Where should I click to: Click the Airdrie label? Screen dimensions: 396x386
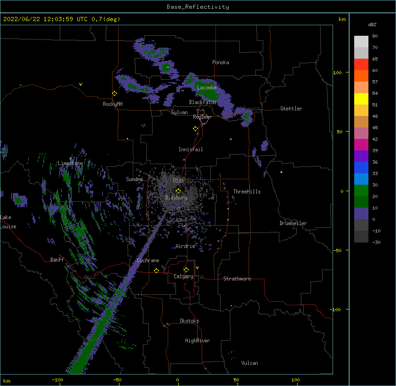coord(185,246)
